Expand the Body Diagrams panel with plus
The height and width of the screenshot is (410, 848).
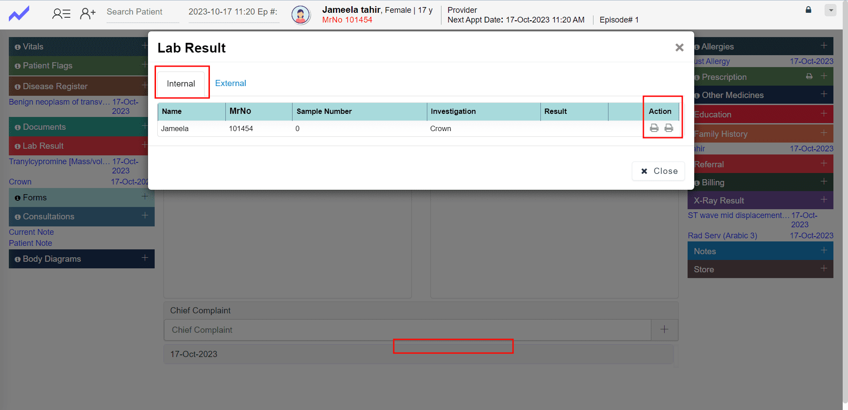click(145, 258)
